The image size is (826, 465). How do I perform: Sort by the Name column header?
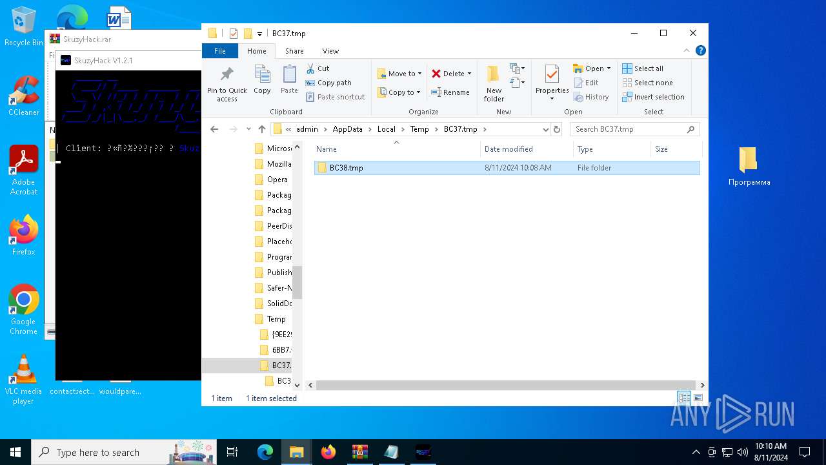[x=397, y=149]
